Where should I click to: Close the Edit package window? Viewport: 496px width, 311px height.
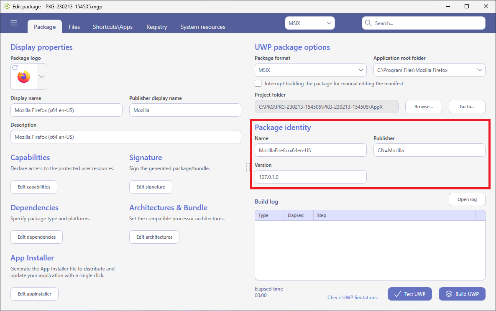pyautogui.click(x=486, y=6)
